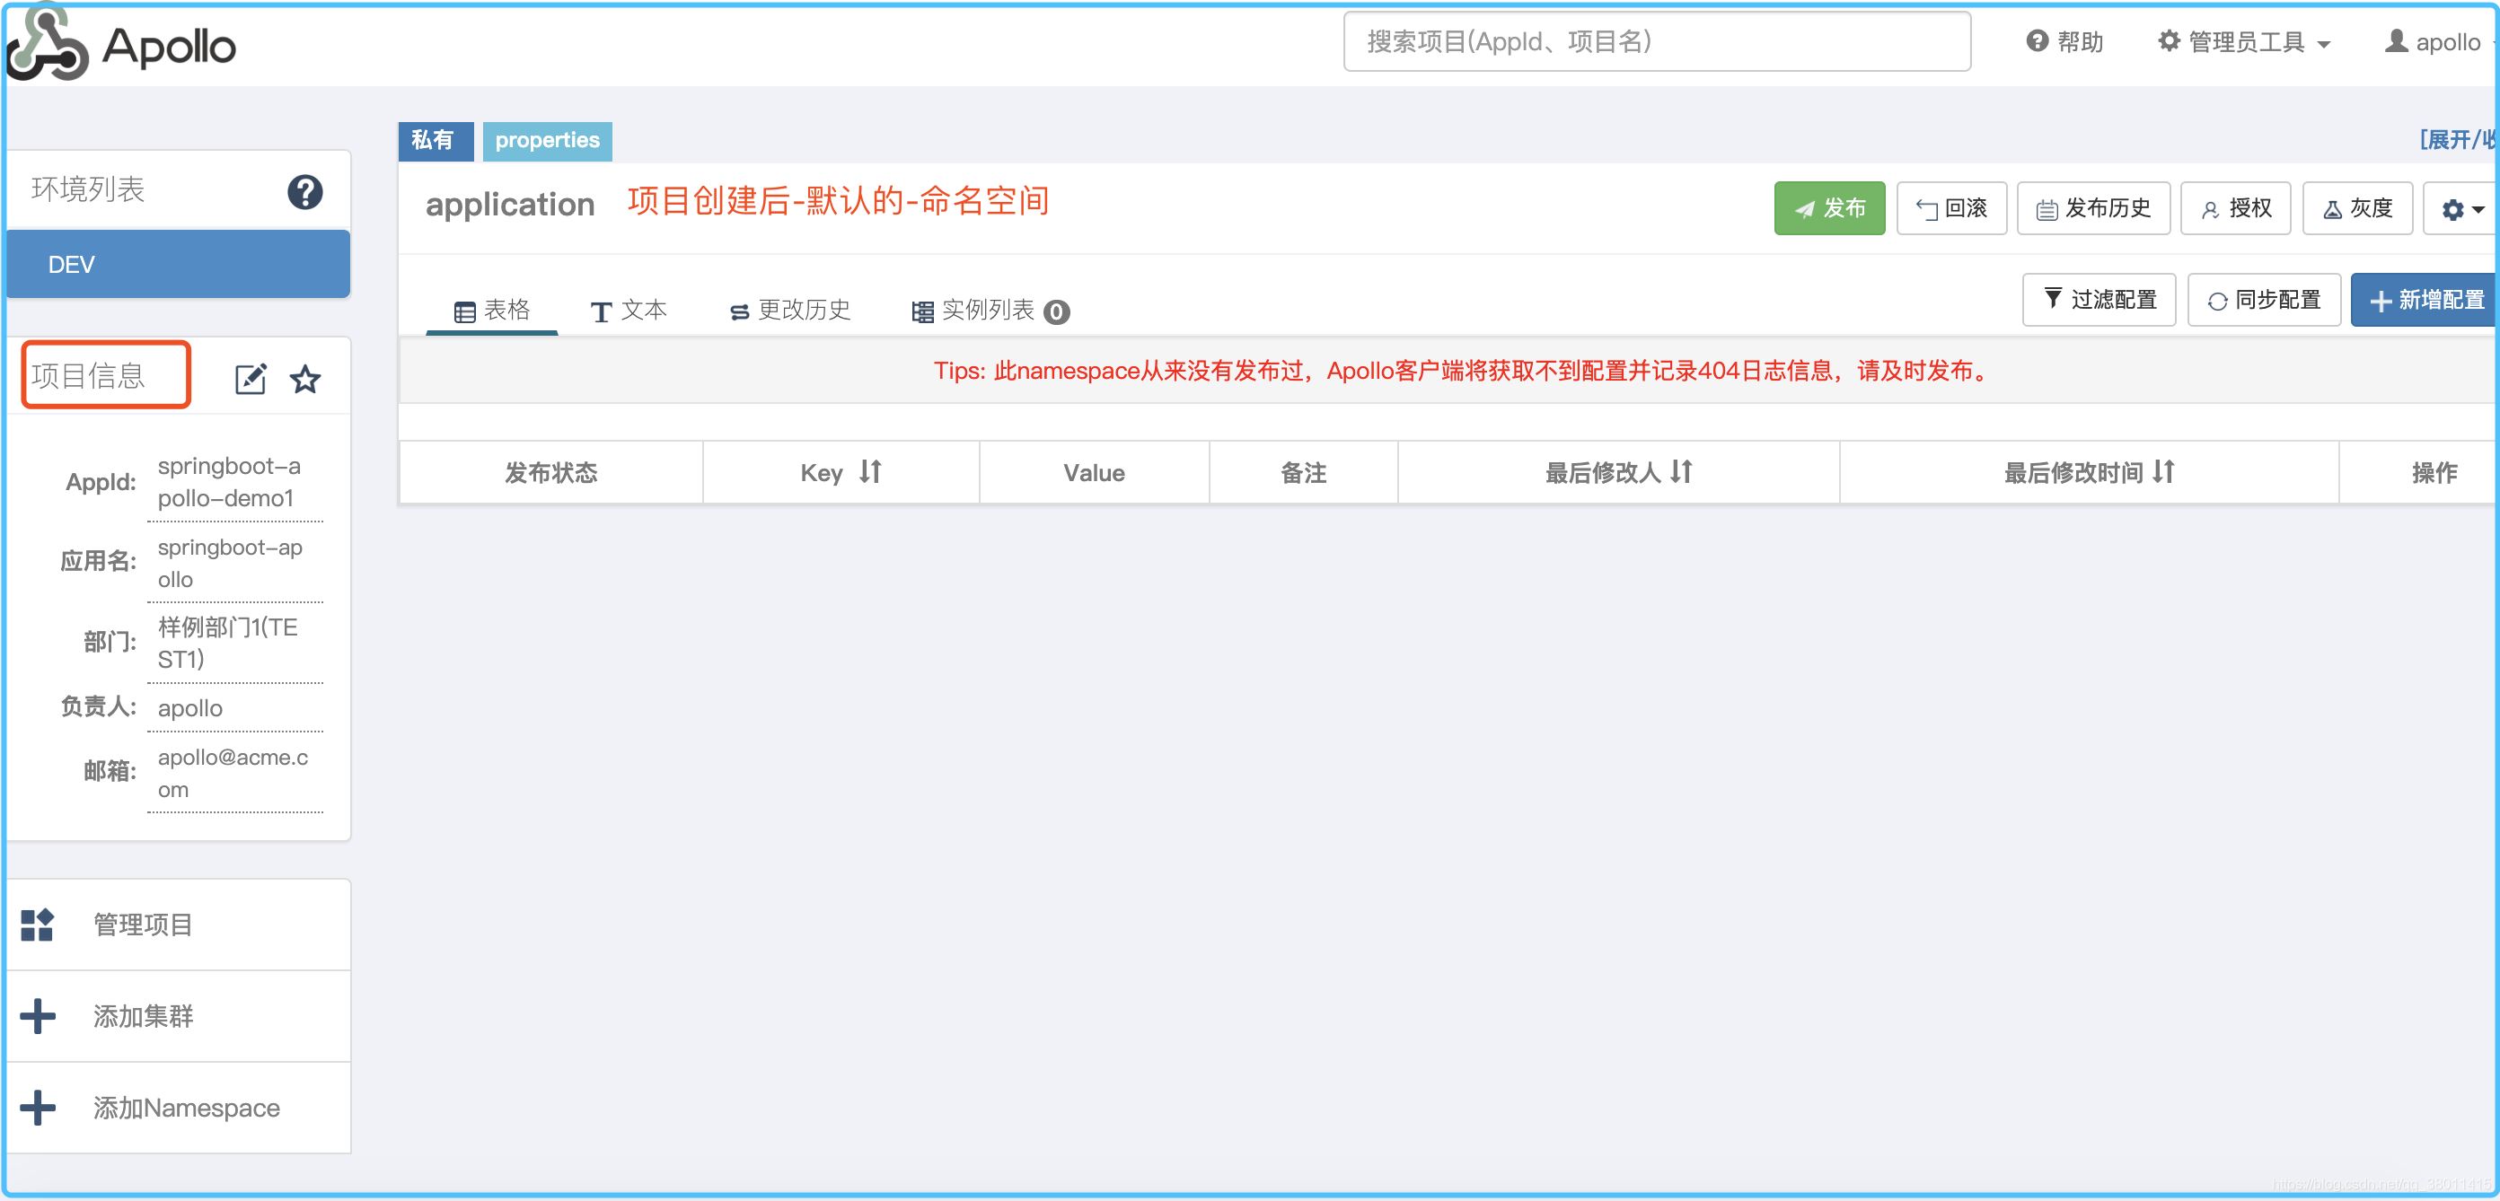Open 管理项目 manage project
Image resolution: width=2500 pixels, height=1201 pixels.
coord(179,925)
